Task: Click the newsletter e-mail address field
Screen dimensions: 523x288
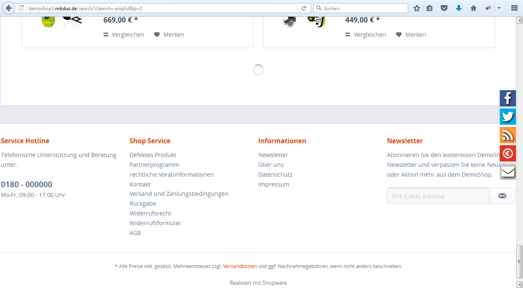Action: pyautogui.click(x=438, y=196)
